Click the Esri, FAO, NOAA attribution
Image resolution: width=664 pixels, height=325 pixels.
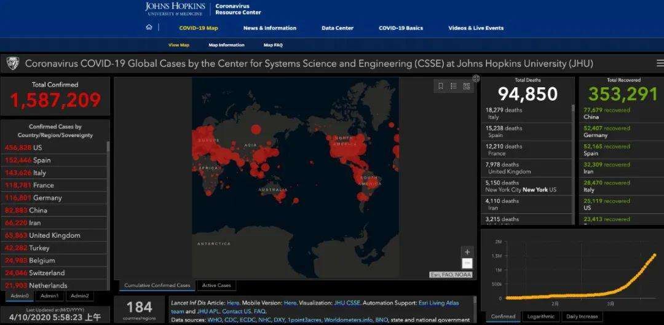[x=451, y=275]
